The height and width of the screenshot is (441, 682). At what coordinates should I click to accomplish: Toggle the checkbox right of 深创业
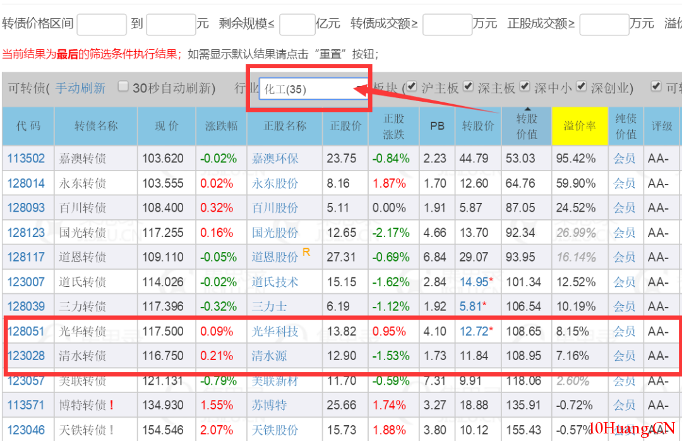[656, 86]
